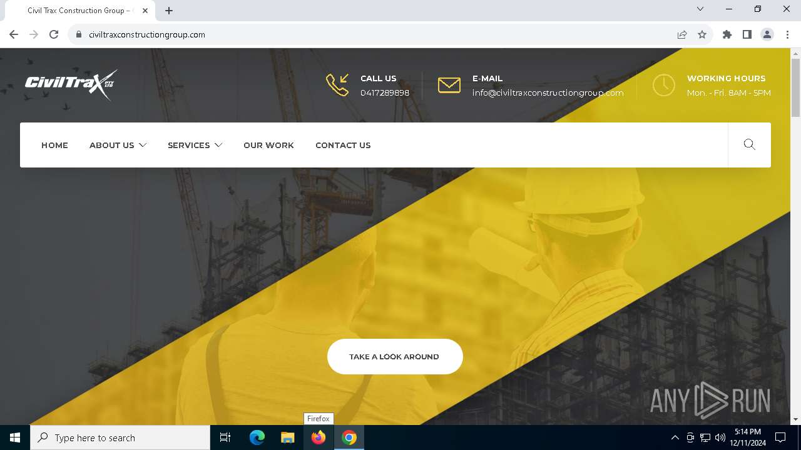Click the Chrome taskbar icon

[x=349, y=437]
